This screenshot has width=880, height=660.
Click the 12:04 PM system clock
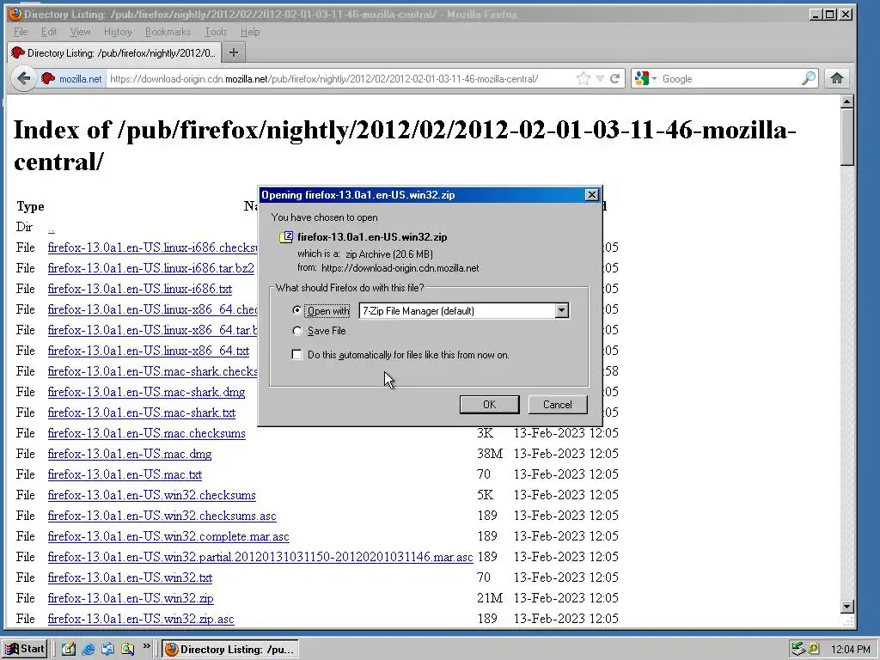(x=850, y=650)
